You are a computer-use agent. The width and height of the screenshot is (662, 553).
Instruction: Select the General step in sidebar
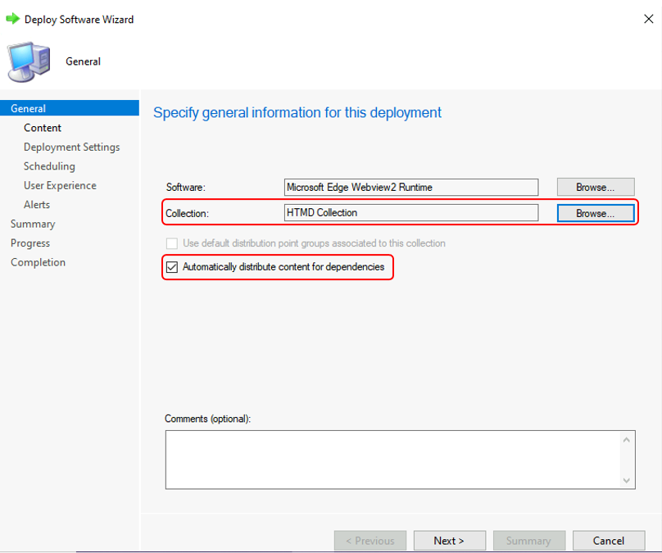point(70,108)
